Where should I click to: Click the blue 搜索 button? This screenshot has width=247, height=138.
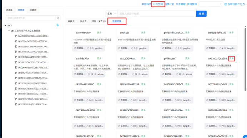(201, 14)
